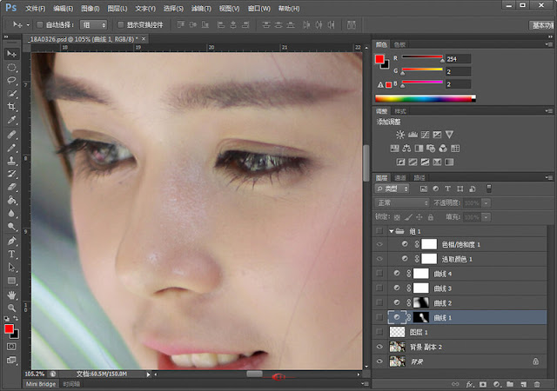This screenshot has height=391, width=557.
Task: Open the Auto-Select group dropdown
Action: [x=93, y=25]
